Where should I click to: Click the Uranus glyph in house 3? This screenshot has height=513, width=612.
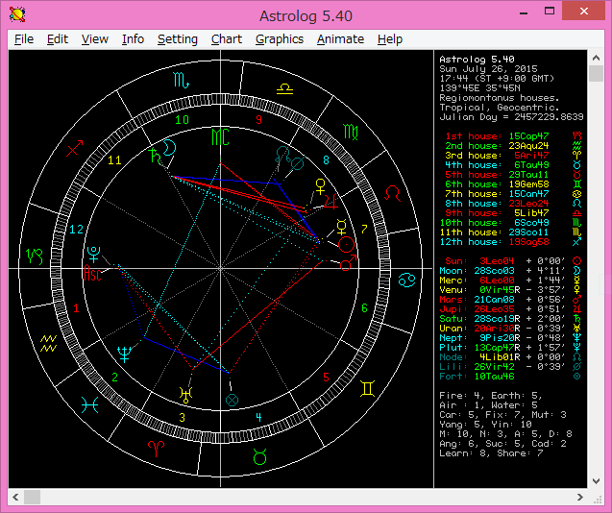(185, 395)
